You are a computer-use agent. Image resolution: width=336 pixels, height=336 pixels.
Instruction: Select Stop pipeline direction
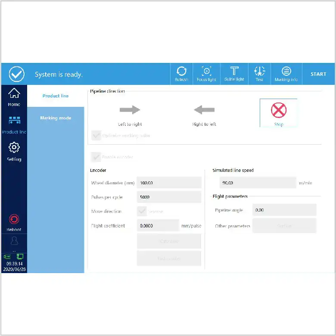point(278,113)
